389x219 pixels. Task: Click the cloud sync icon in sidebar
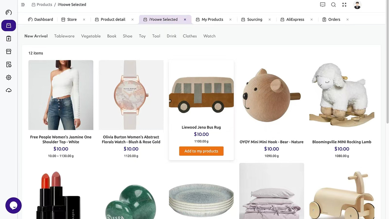[x=9, y=90]
